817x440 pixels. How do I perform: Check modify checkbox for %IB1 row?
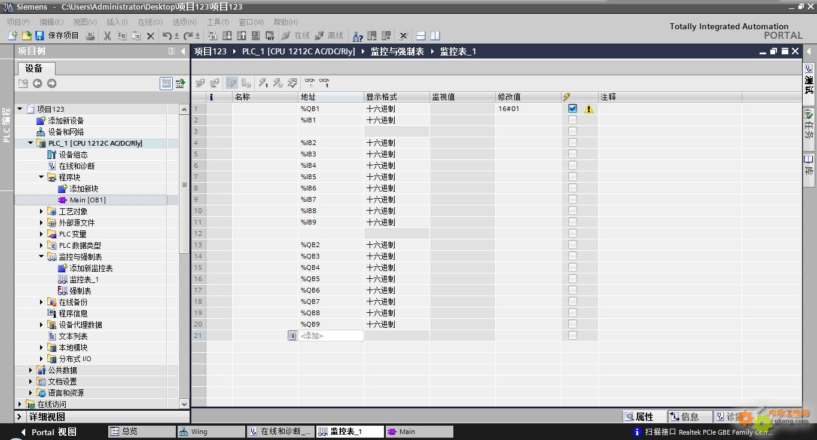tap(573, 120)
